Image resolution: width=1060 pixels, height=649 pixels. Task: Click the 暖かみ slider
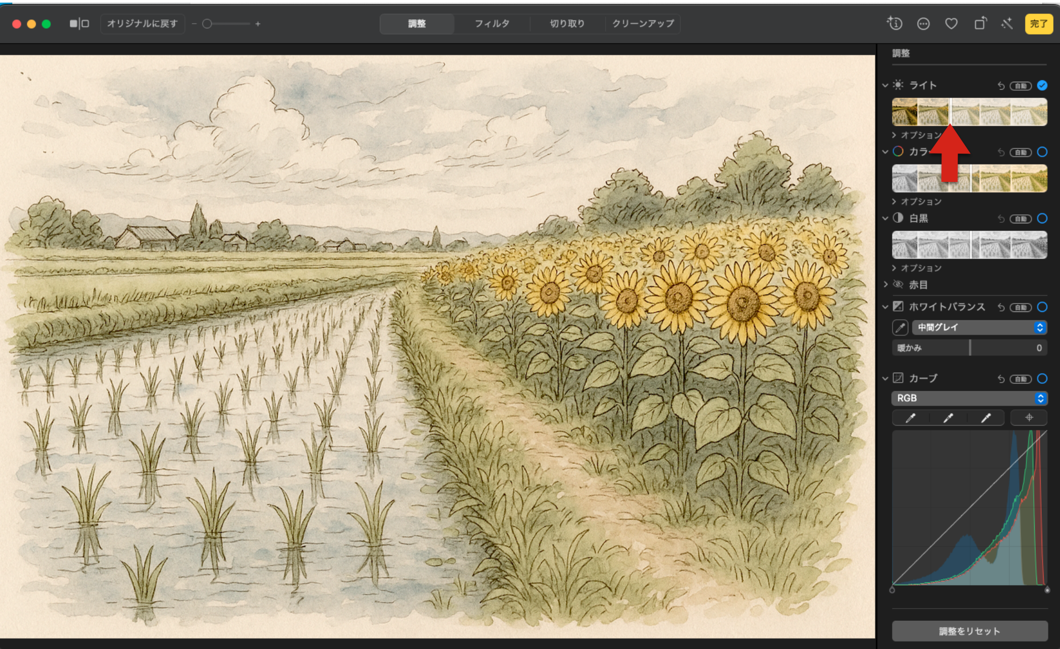click(x=969, y=348)
